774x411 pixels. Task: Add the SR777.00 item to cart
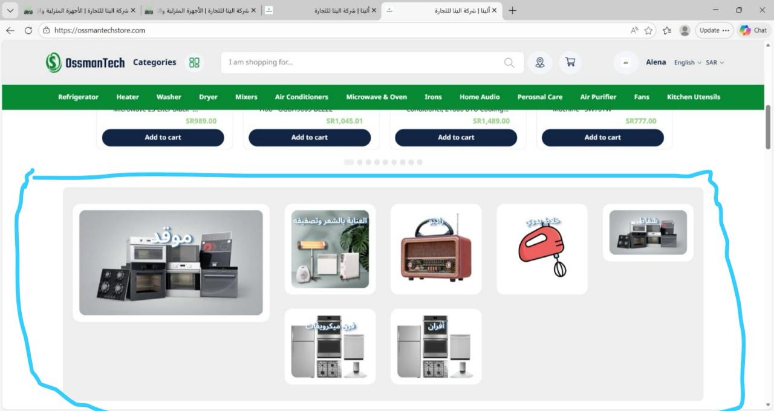pos(602,137)
